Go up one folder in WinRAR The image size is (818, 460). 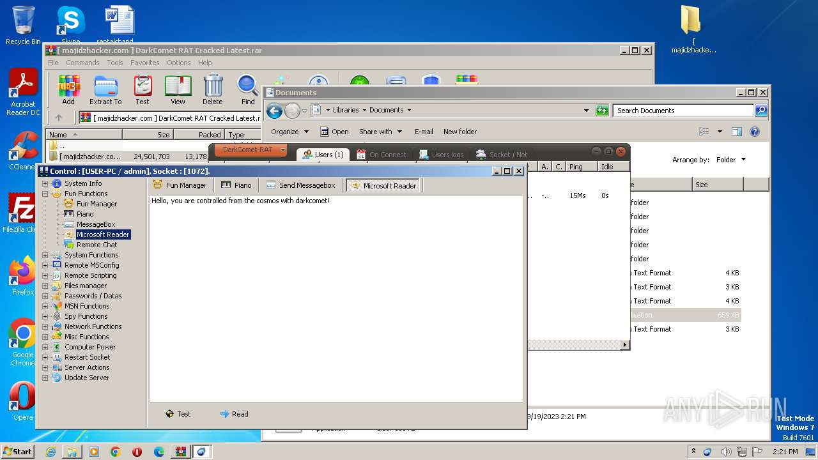coord(59,118)
